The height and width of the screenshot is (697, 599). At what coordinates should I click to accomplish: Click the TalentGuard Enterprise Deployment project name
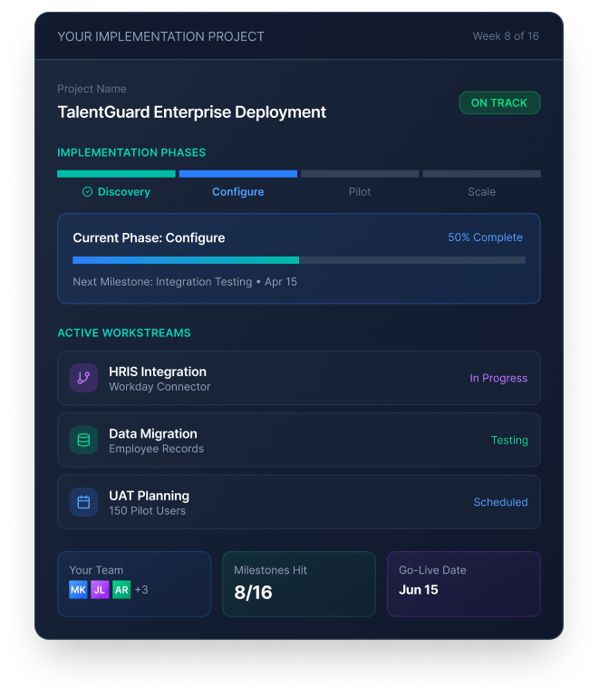point(192,112)
